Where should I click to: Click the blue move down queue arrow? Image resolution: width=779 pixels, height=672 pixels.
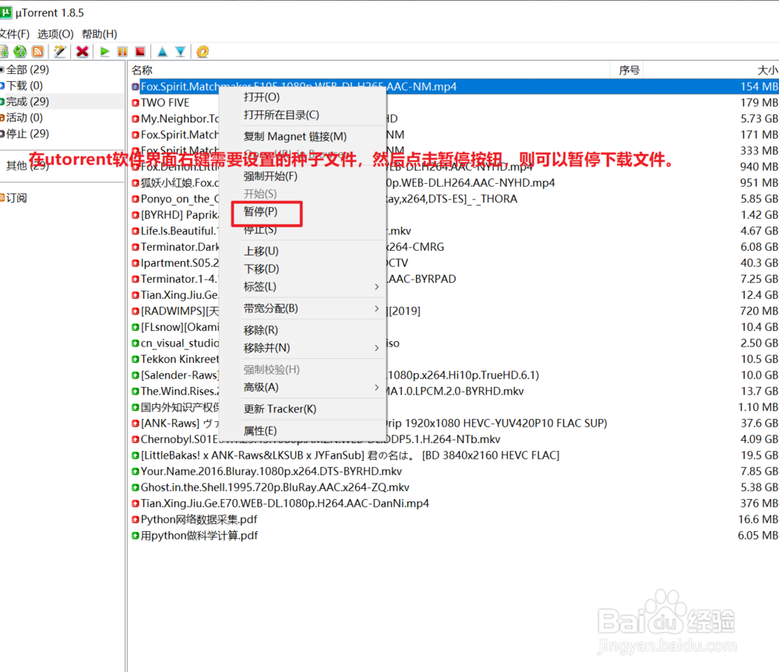[181, 51]
